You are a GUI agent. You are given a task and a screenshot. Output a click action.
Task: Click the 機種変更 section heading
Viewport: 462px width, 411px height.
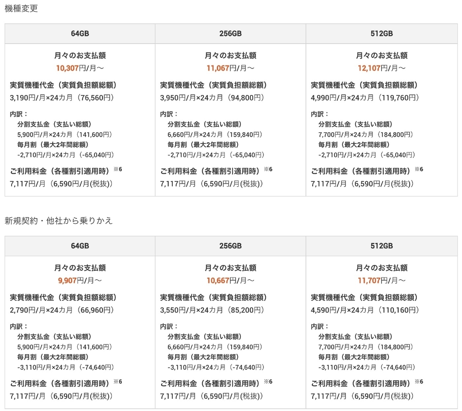pyautogui.click(x=21, y=8)
